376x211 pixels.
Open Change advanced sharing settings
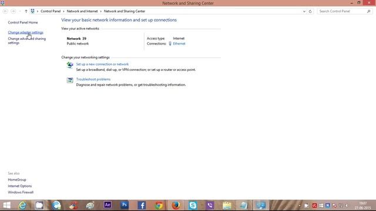[26, 40]
